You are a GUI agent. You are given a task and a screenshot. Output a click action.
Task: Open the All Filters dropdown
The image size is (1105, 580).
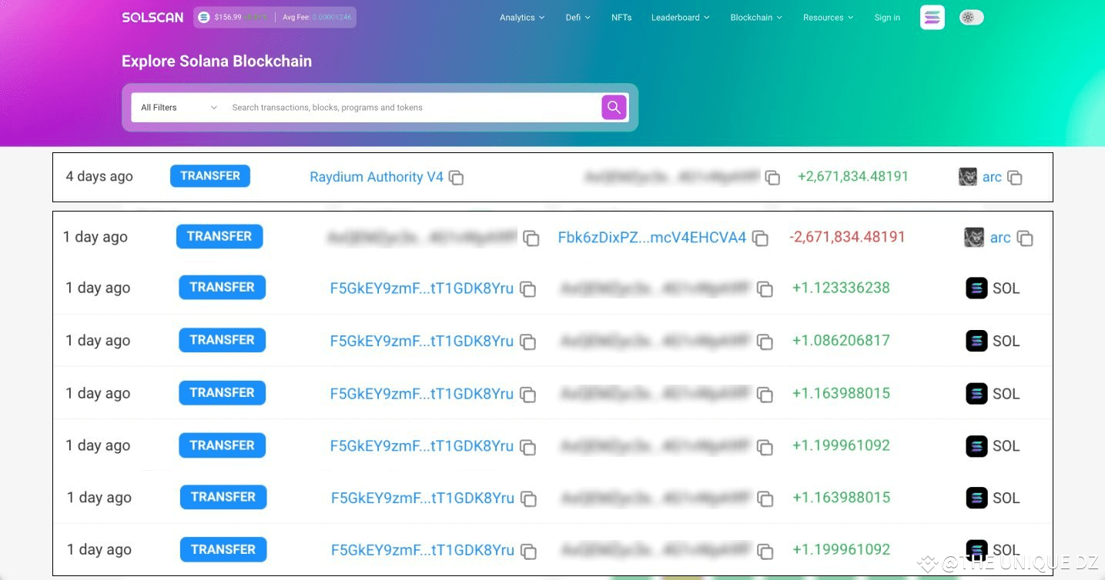(x=179, y=108)
